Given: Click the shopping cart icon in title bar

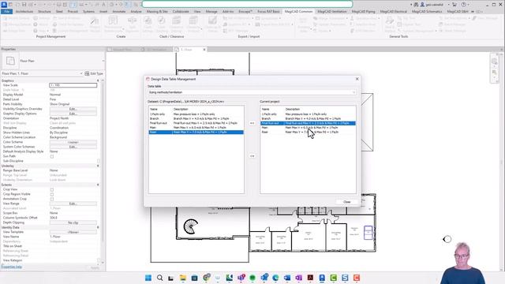Looking at the screenshot, I should tap(454, 5).
